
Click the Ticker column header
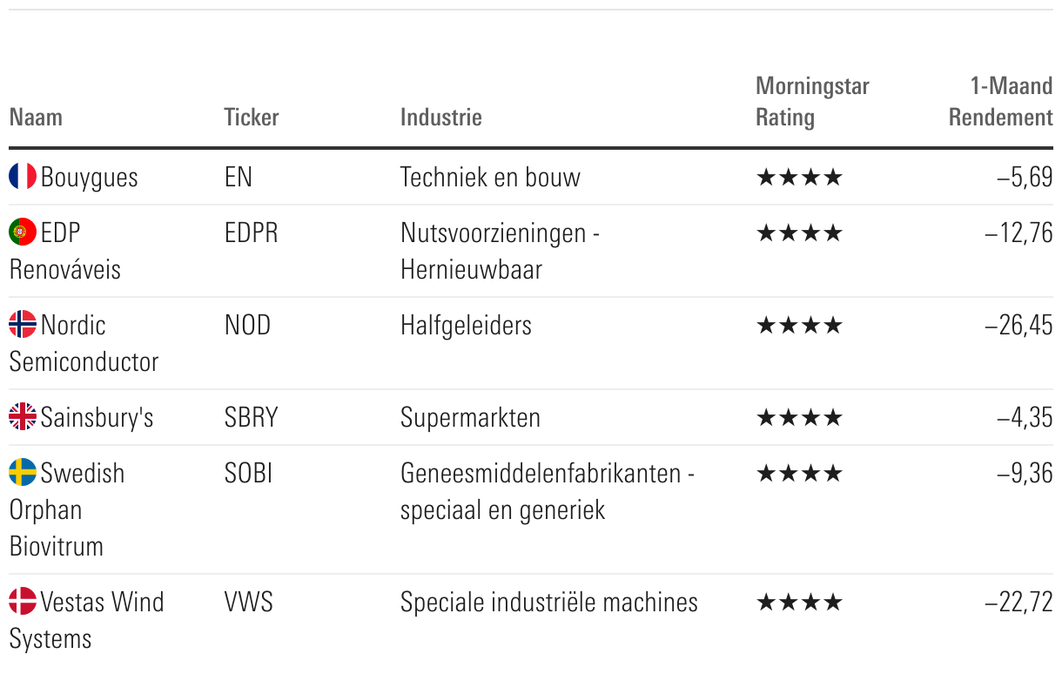pos(251,117)
